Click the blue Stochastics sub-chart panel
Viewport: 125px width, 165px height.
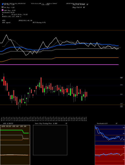point(110,135)
